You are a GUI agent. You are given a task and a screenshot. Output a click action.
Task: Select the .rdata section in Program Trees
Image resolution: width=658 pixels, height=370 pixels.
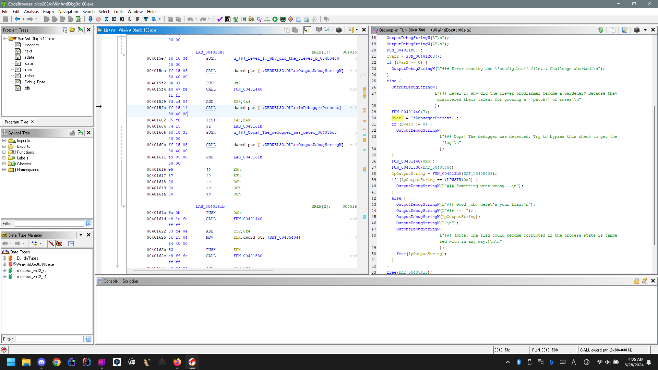tap(29, 57)
